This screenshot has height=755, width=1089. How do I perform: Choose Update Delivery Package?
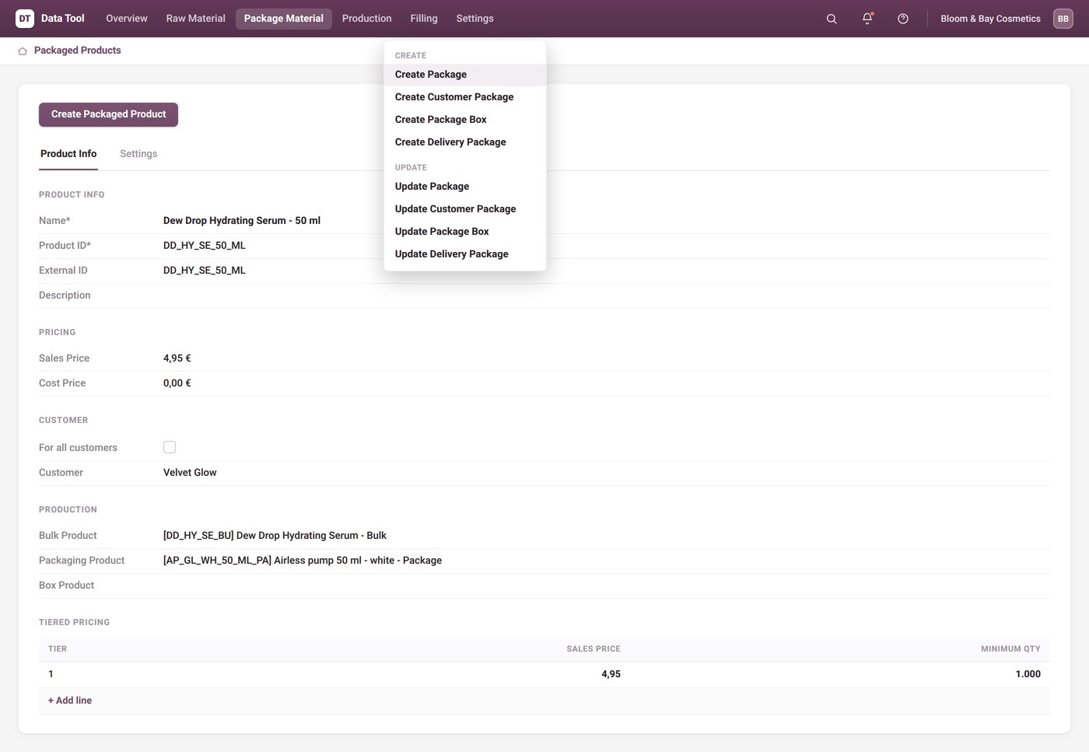[465, 254]
